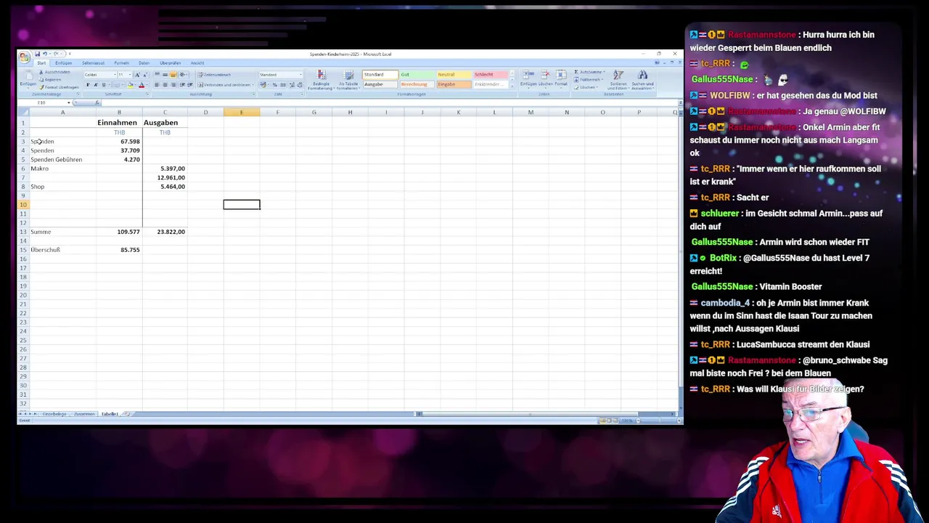Switch to Ansicht ribbon tab
Screen dimensions: 929x523
197,62
